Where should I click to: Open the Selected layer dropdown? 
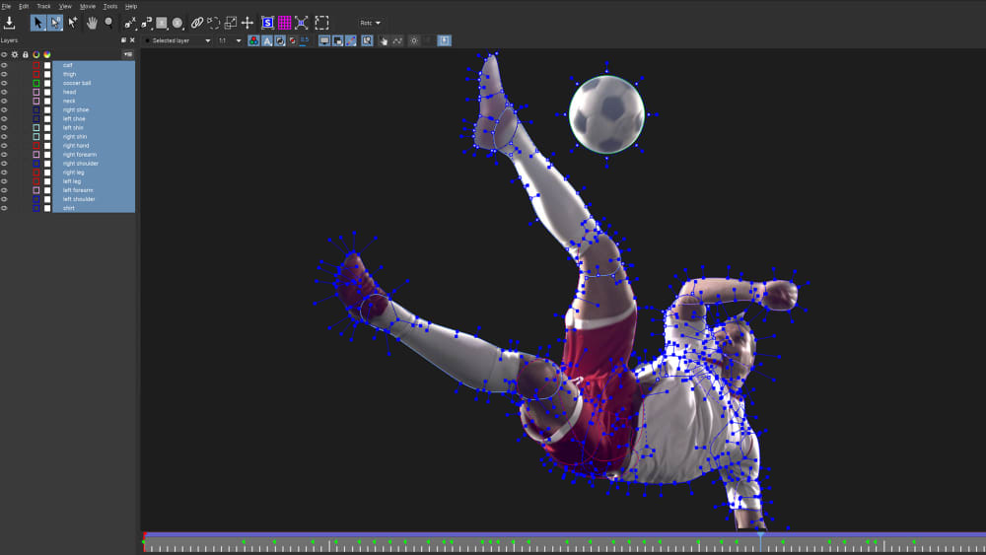179,40
